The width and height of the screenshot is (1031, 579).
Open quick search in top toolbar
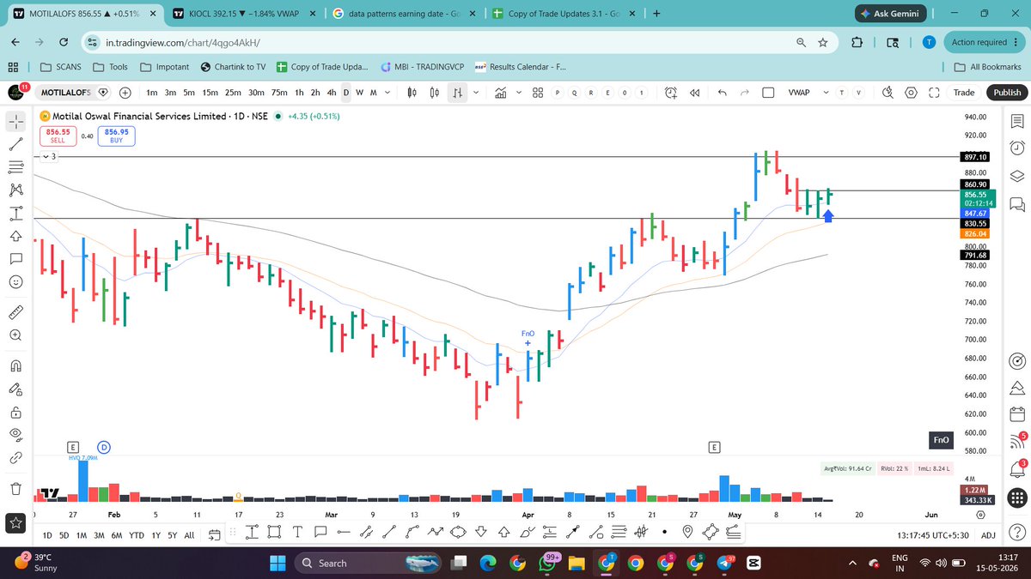pyautogui.click(x=889, y=93)
